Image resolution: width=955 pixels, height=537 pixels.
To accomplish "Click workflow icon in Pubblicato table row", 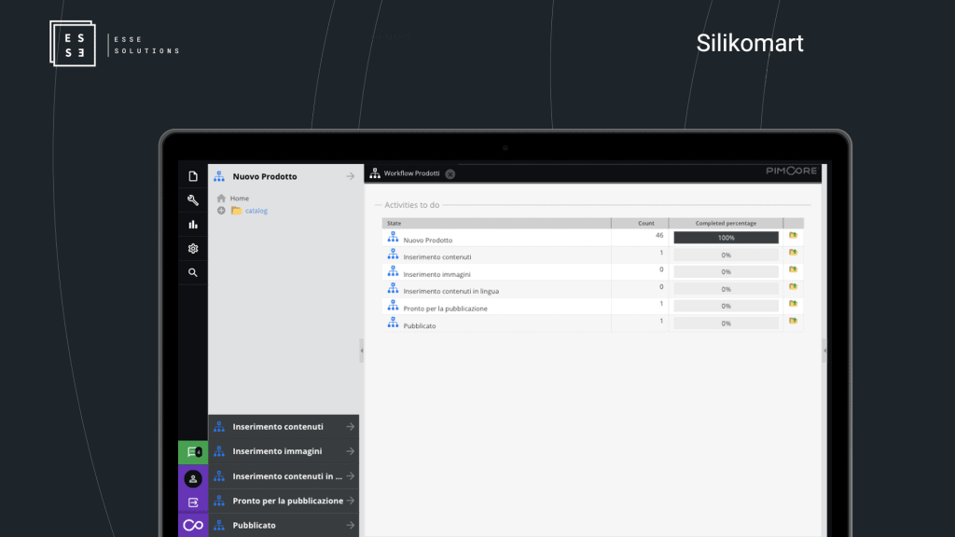I will pos(393,322).
